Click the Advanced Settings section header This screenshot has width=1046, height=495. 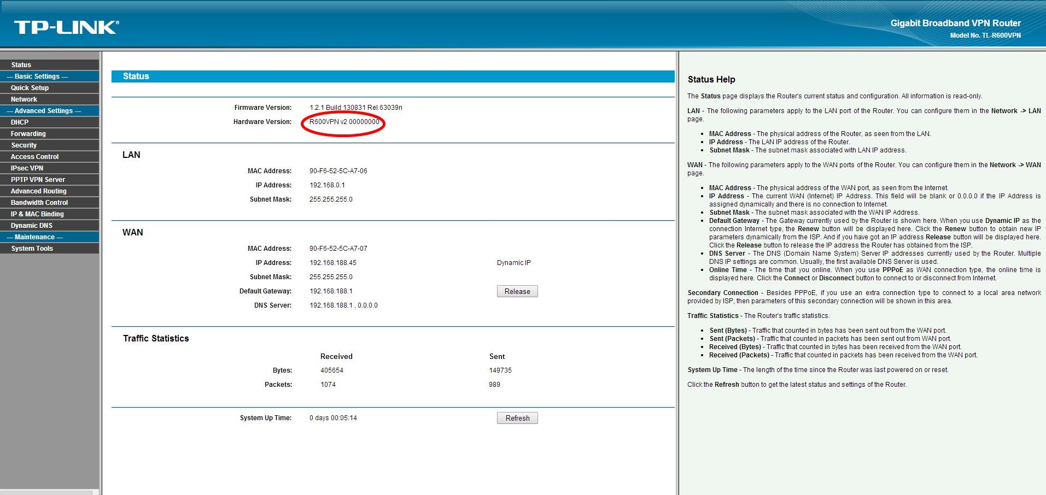click(x=49, y=110)
